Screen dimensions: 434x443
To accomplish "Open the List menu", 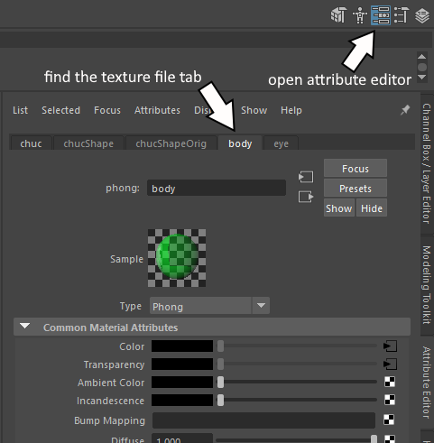I will pos(20,110).
